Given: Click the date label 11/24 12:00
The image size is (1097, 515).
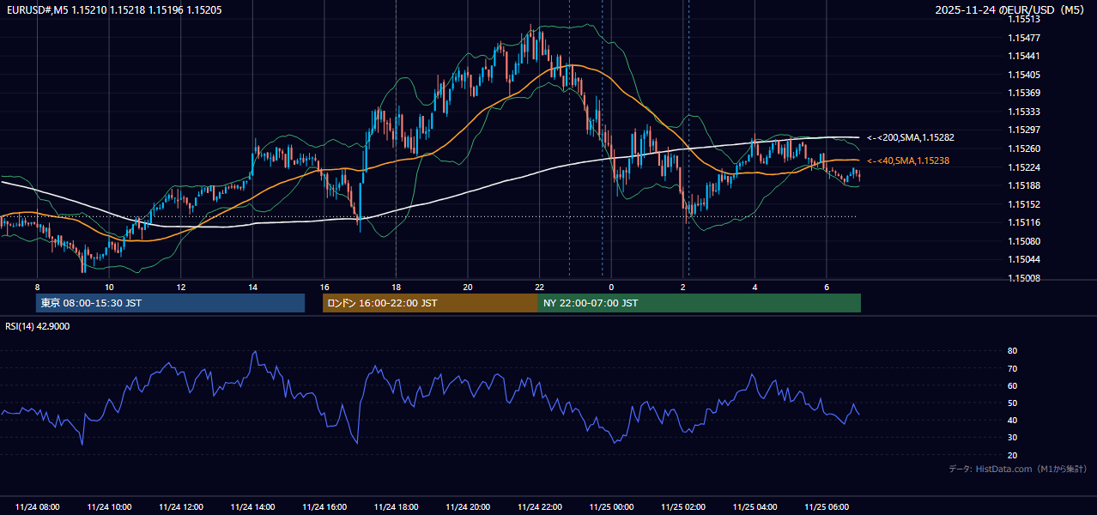Looking at the screenshot, I should (181, 507).
